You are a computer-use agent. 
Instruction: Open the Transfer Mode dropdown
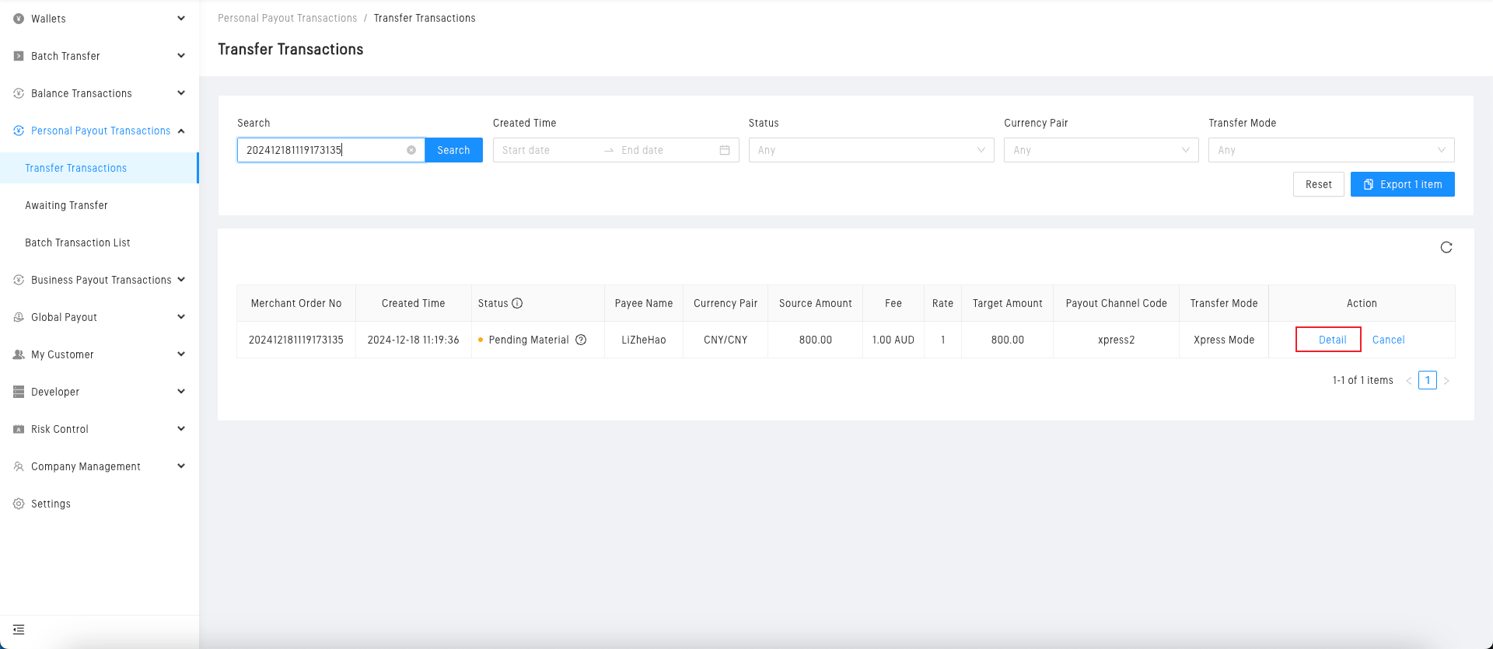point(1330,150)
